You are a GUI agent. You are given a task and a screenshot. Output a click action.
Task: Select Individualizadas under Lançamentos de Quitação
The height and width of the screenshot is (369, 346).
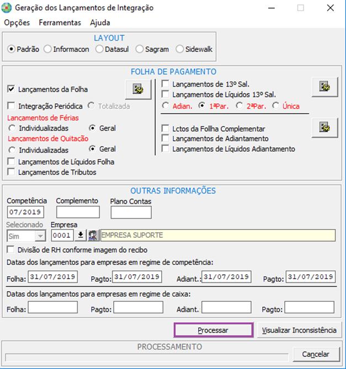click(12, 150)
